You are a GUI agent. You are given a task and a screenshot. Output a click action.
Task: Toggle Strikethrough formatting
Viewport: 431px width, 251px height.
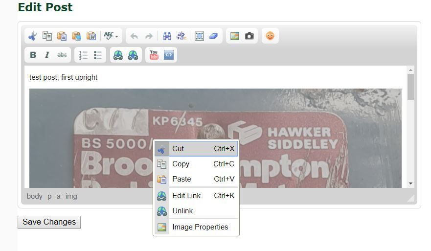coord(62,55)
